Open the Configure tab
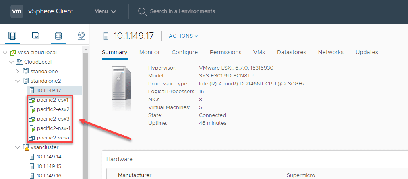The width and height of the screenshot is (408, 179). pos(185,52)
